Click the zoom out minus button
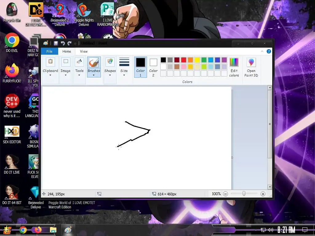Screen dimensions: 315x236 [225, 194]
